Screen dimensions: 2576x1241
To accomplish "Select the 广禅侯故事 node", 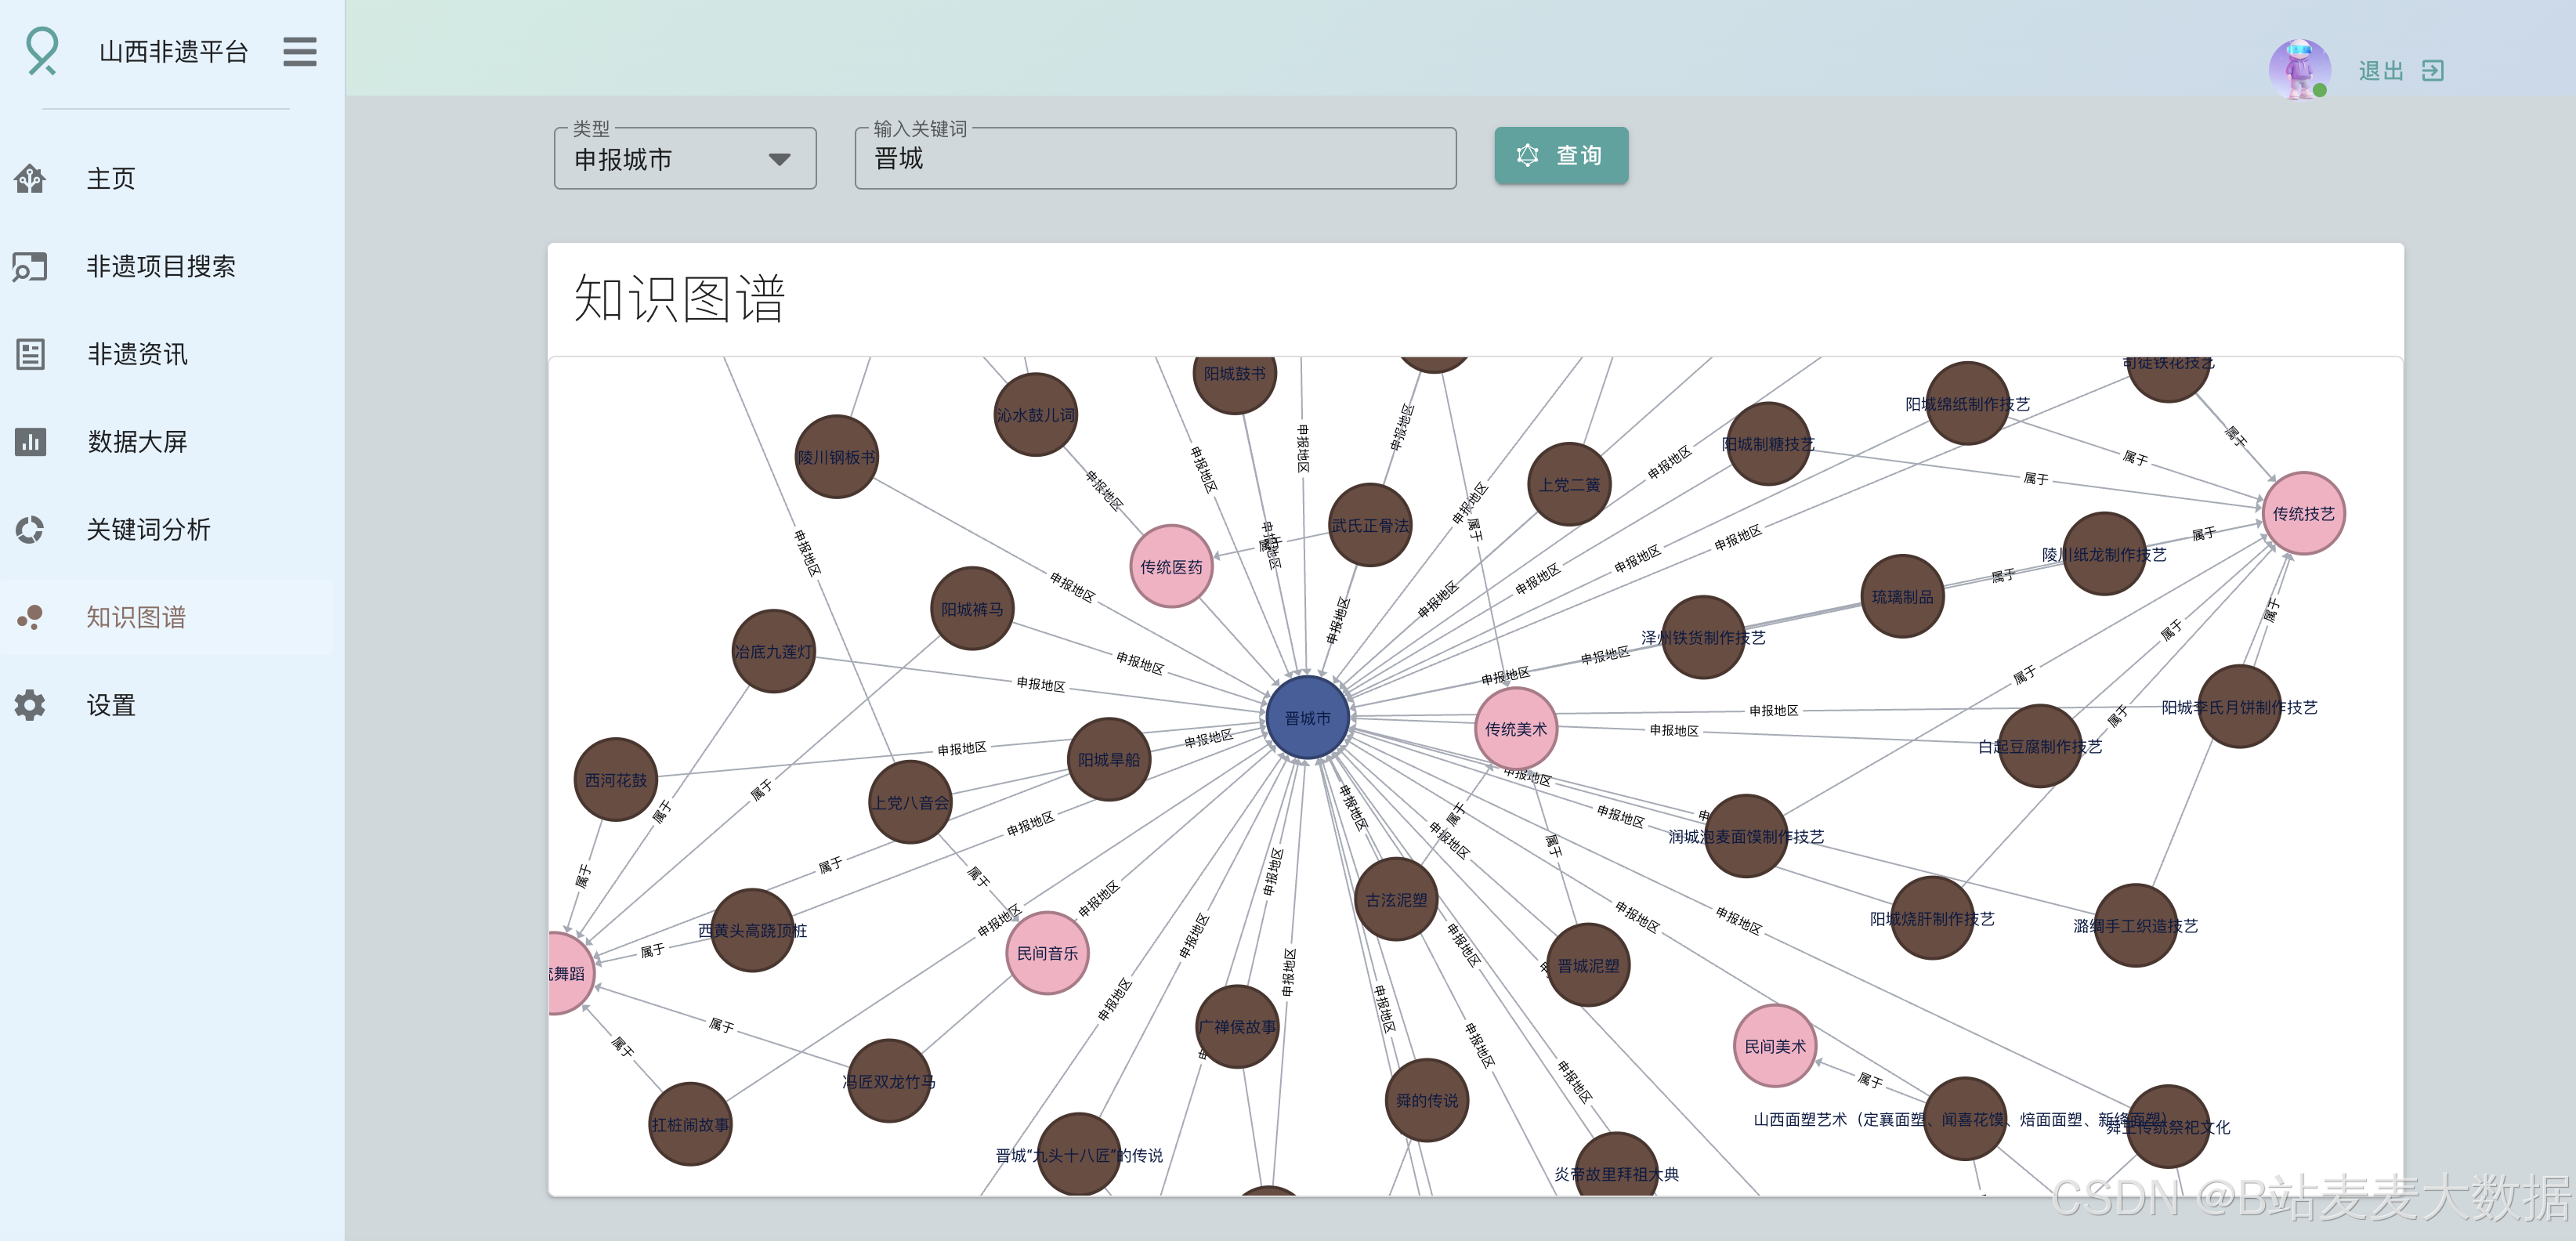I will [1237, 1027].
